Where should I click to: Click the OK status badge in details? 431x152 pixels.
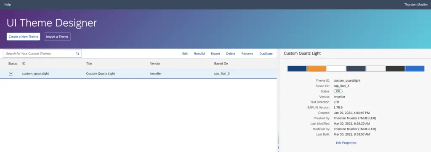tap(338, 91)
